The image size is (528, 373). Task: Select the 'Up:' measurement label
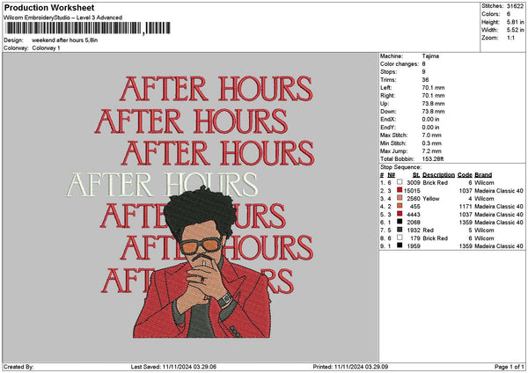pos(385,104)
